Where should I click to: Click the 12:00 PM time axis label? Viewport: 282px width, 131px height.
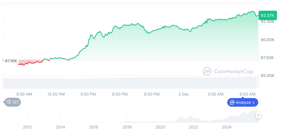(56, 94)
